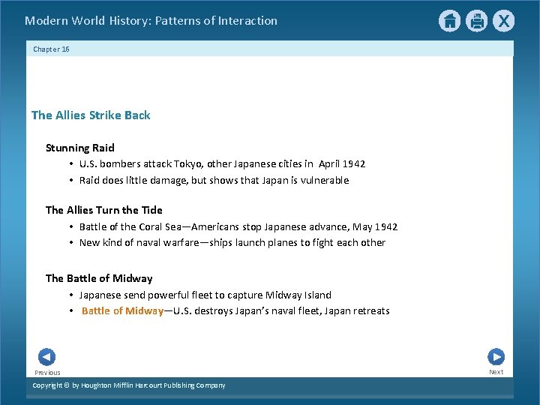Image resolution: width=540 pixels, height=405 pixels.
Task: Select the Chapter 16 label
Action: [51, 49]
